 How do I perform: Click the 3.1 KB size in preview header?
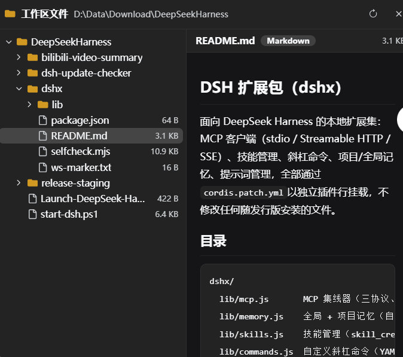(x=392, y=41)
